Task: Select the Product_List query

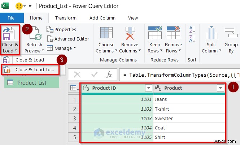Action: (x=32, y=82)
